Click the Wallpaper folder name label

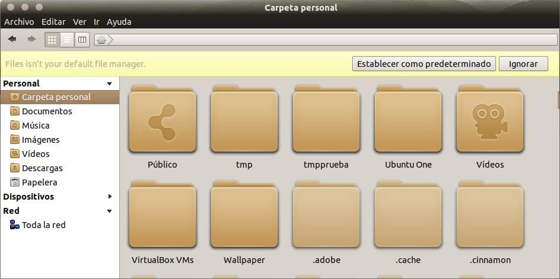pos(244,260)
